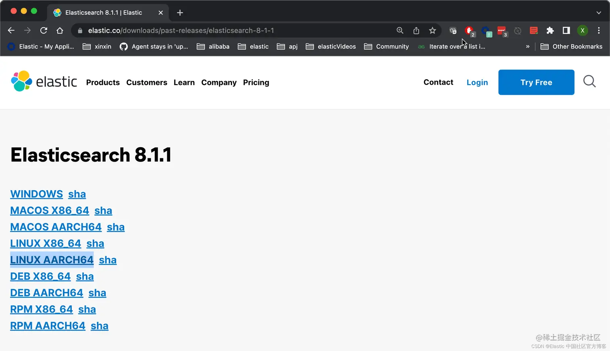Open the Chrome three-dot menu
This screenshot has height=351, width=610.
pyautogui.click(x=599, y=31)
